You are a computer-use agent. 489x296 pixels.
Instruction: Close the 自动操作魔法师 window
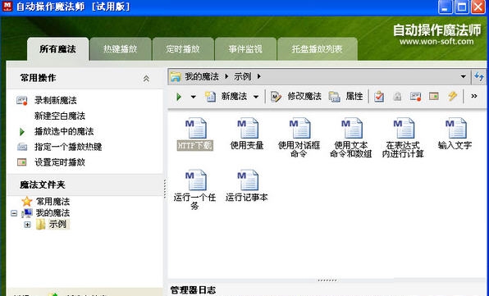[x=478, y=7]
